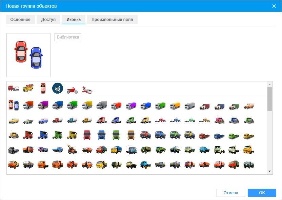Choose the yellow concrete pump truck icon
The height and width of the screenshot is (200, 282).
click(28, 88)
